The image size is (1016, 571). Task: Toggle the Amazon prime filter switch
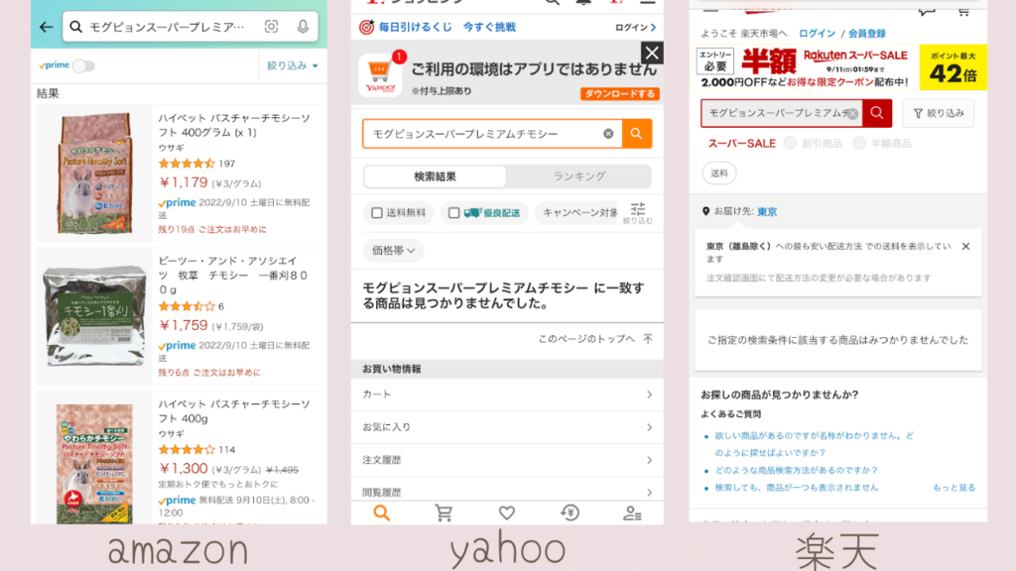[x=83, y=65]
